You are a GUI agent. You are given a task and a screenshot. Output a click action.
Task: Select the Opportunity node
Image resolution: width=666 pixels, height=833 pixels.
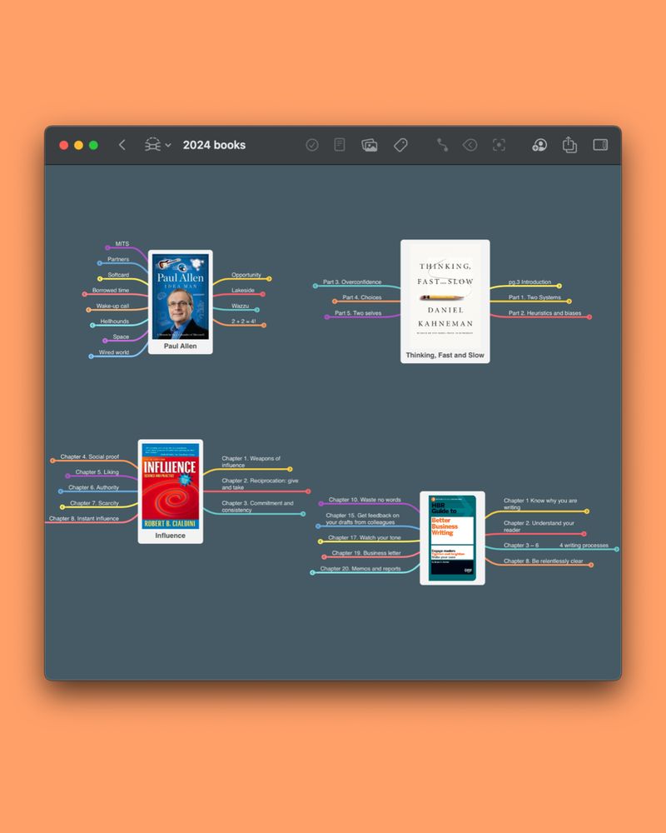click(x=246, y=275)
